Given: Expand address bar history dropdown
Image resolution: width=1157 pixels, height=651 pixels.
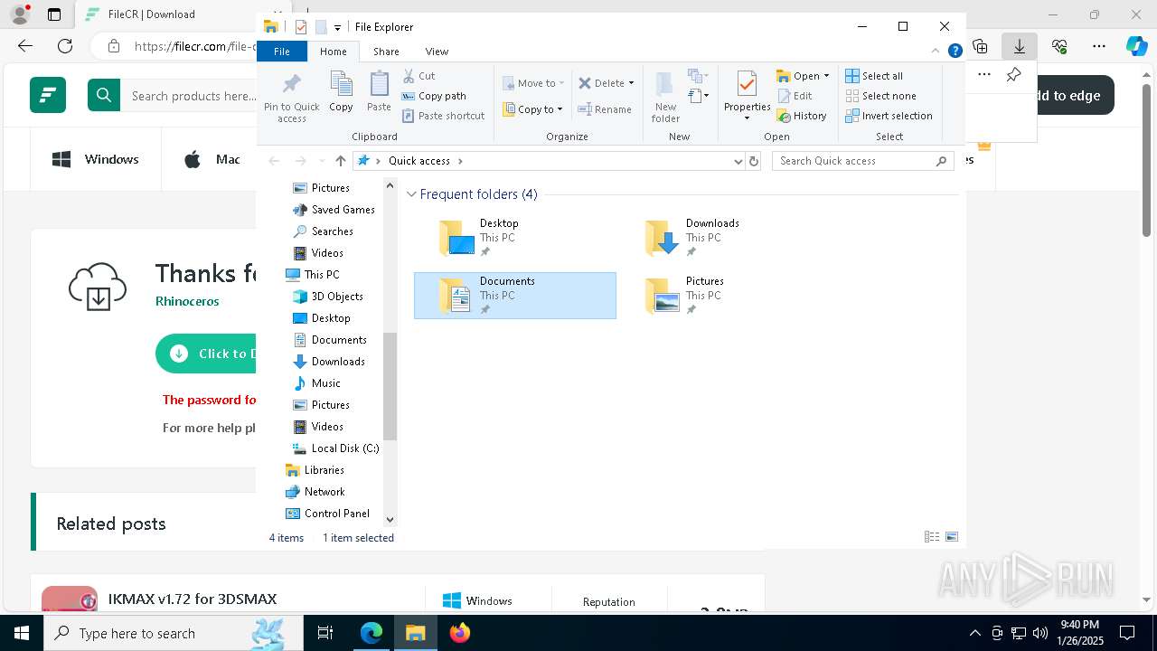Looking at the screenshot, I should [738, 161].
